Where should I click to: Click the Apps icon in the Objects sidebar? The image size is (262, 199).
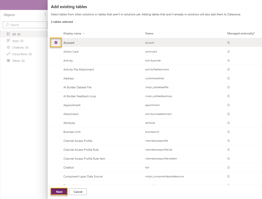[x=9, y=41]
